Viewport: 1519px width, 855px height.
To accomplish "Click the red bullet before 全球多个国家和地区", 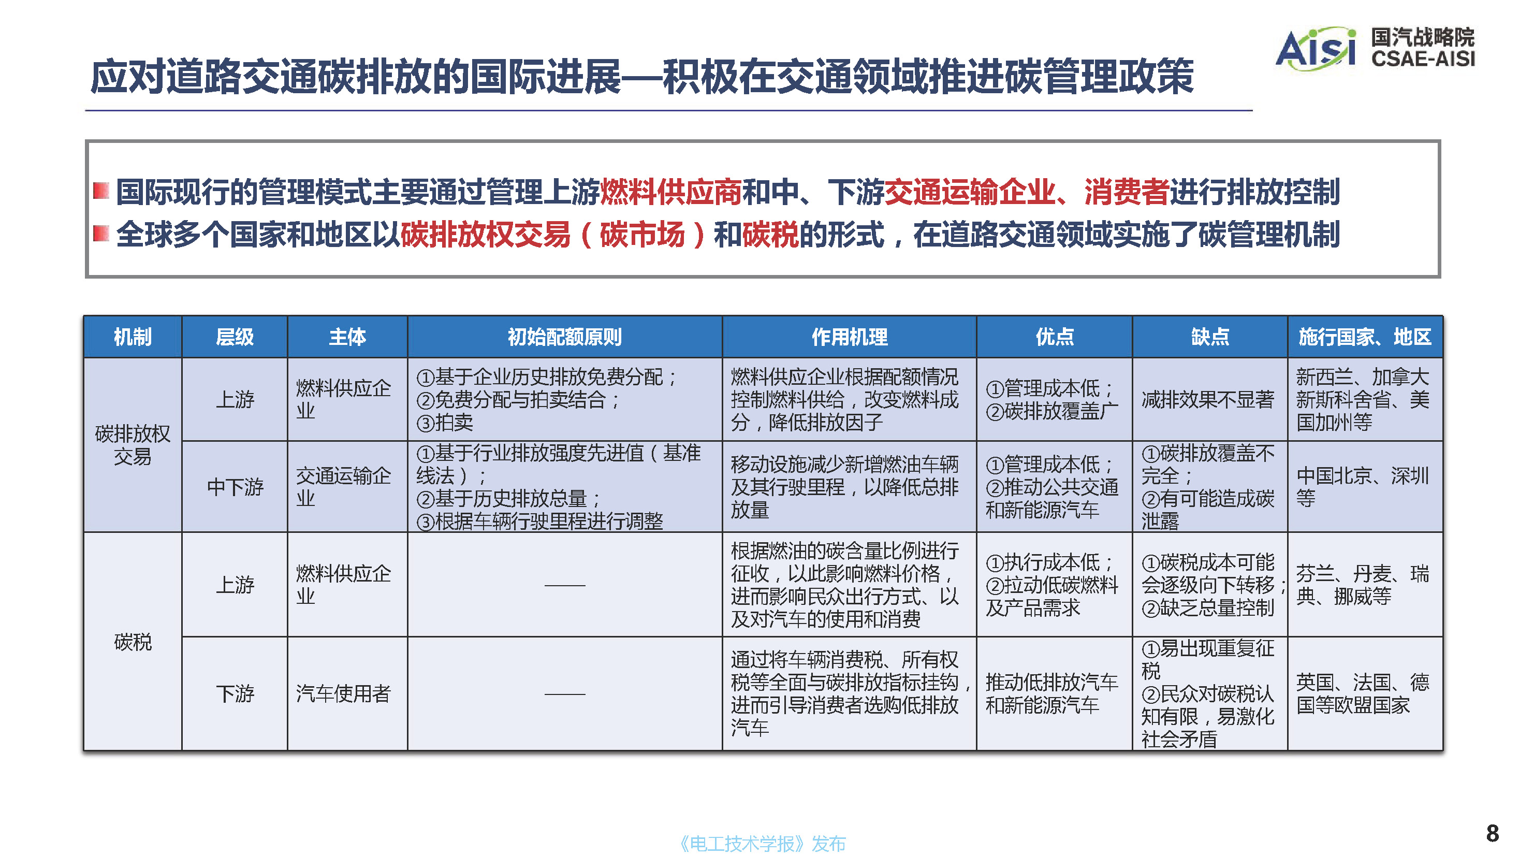I will click(x=101, y=234).
